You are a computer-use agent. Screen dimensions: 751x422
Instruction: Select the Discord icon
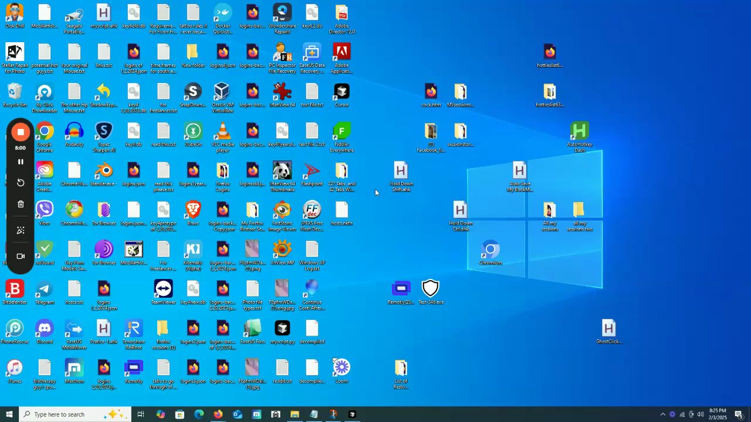tap(45, 332)
